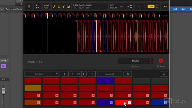Toggle the keyboard view icon above pads
Image resolution: width=192 pixels, height=108 pixels.
point(164,74)
